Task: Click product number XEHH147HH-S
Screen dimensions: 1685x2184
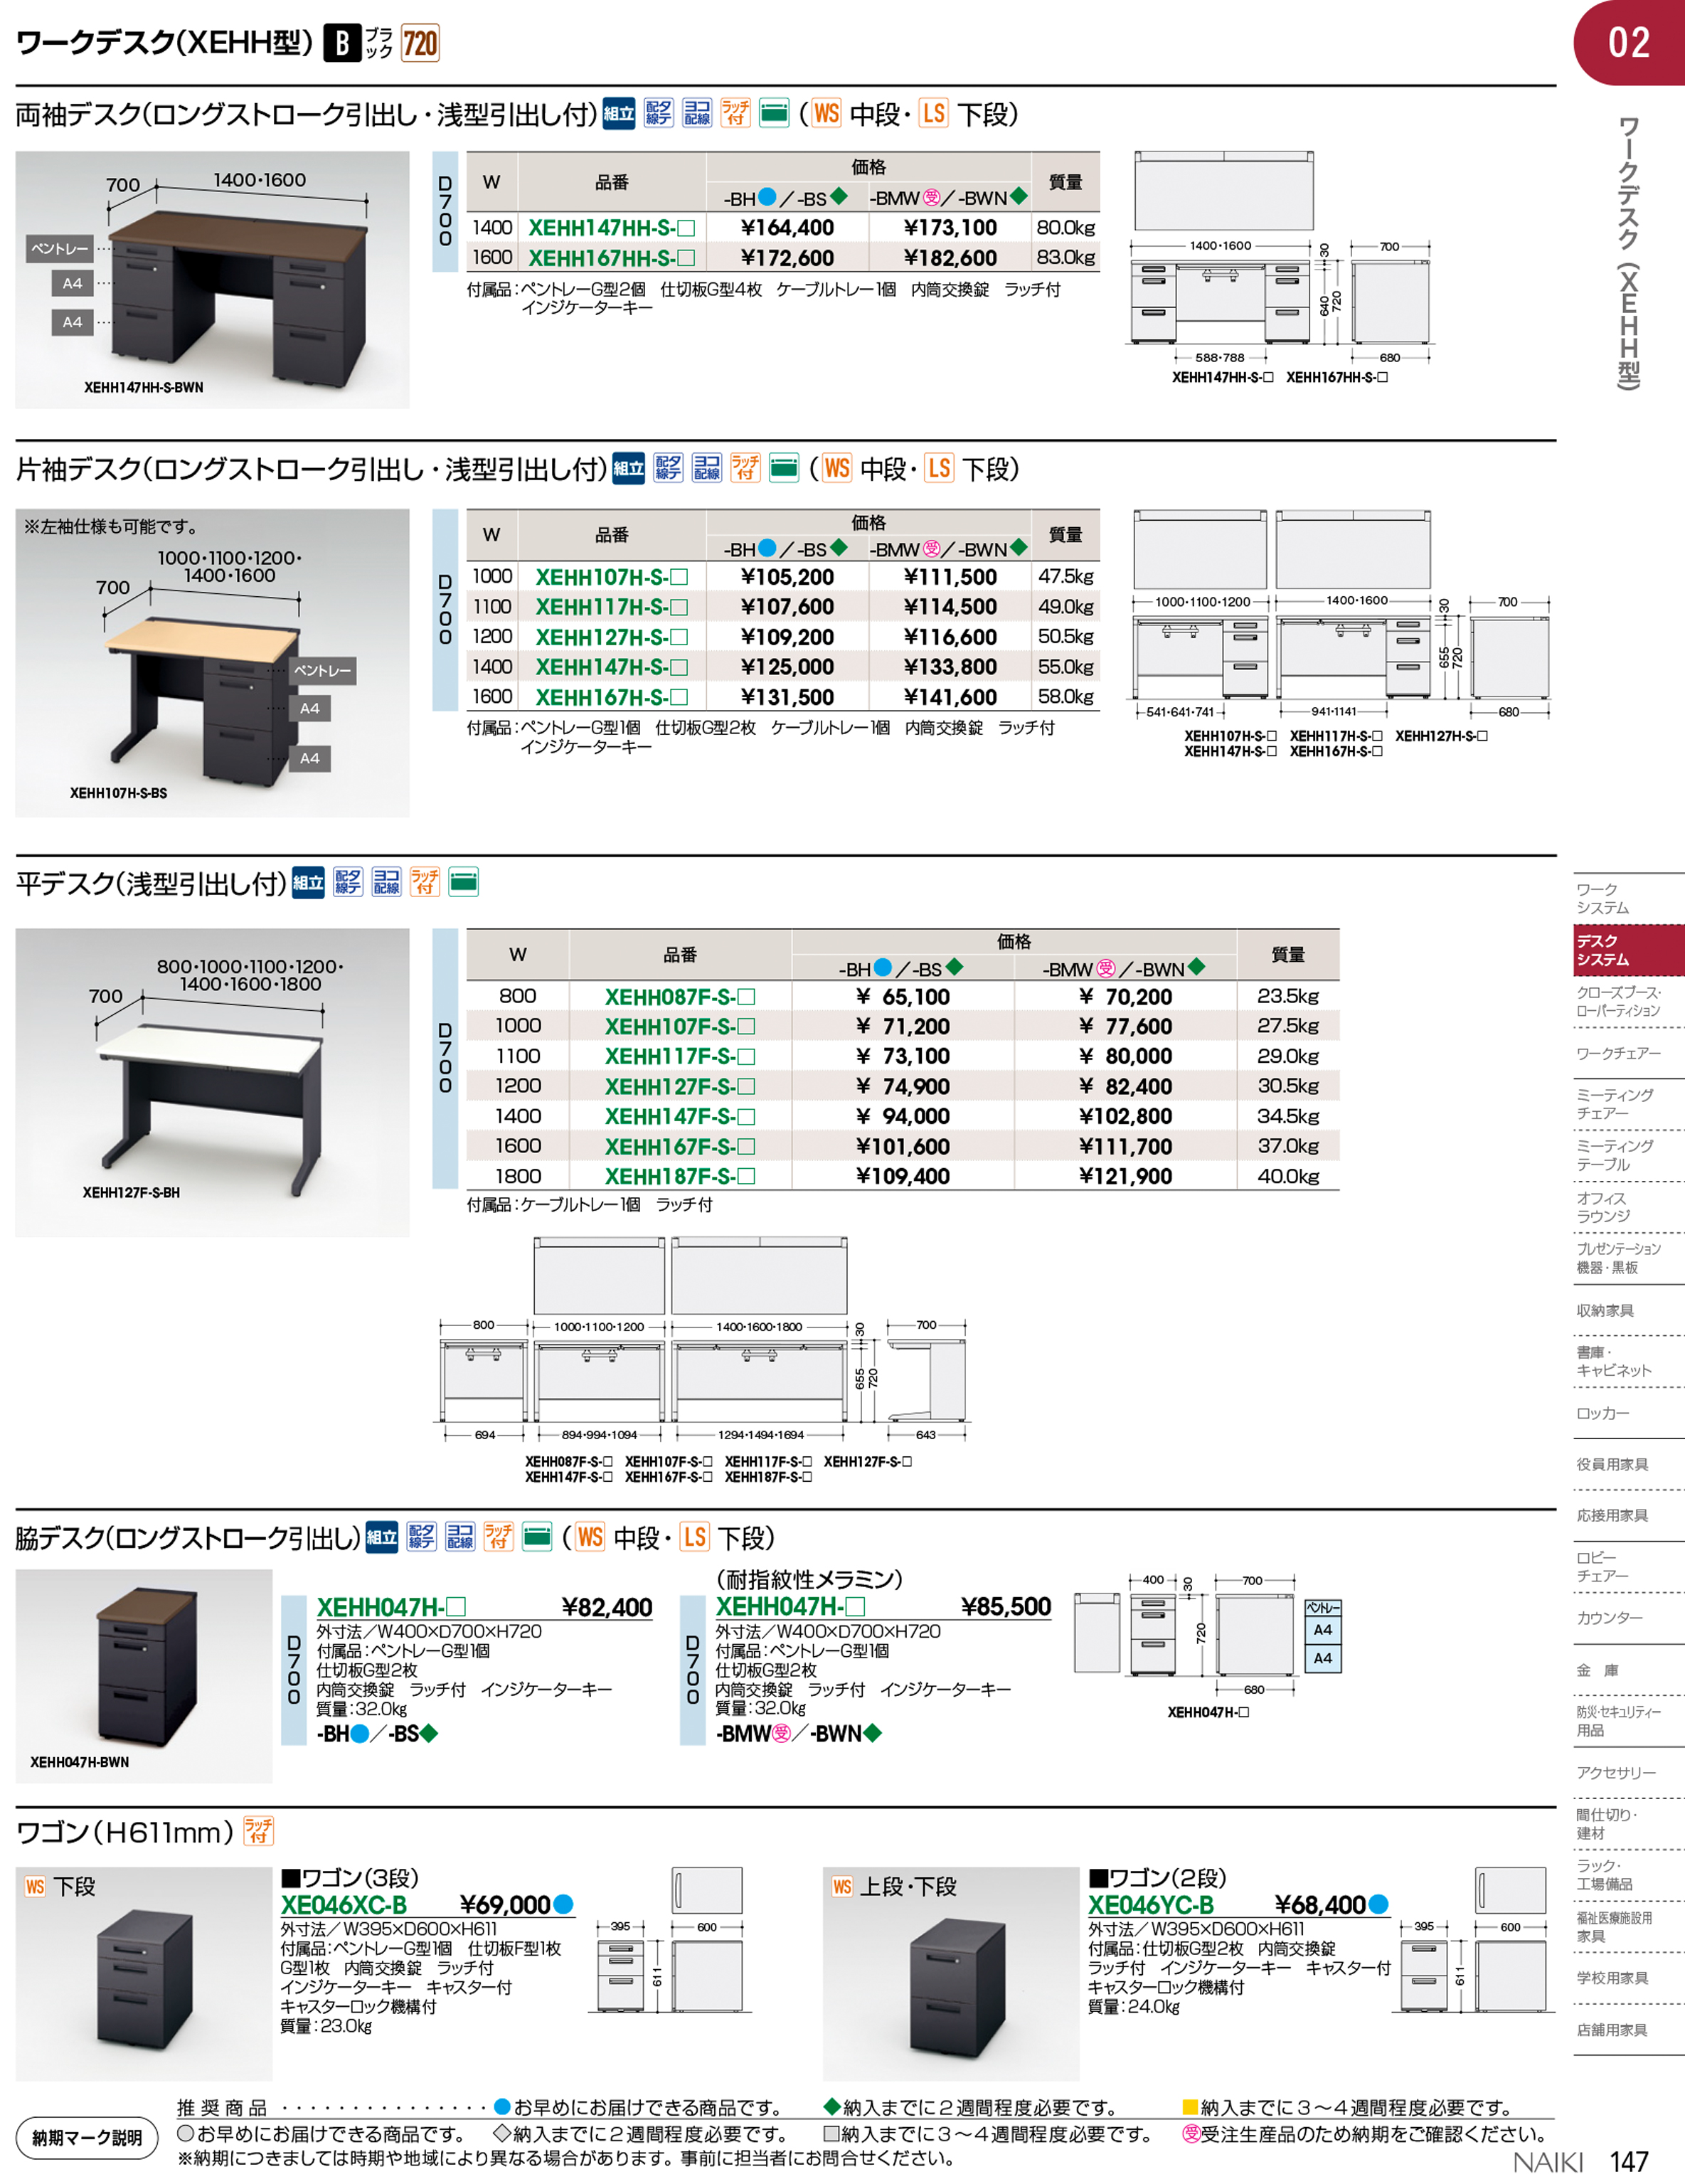Action: click(x=610, y=228)
